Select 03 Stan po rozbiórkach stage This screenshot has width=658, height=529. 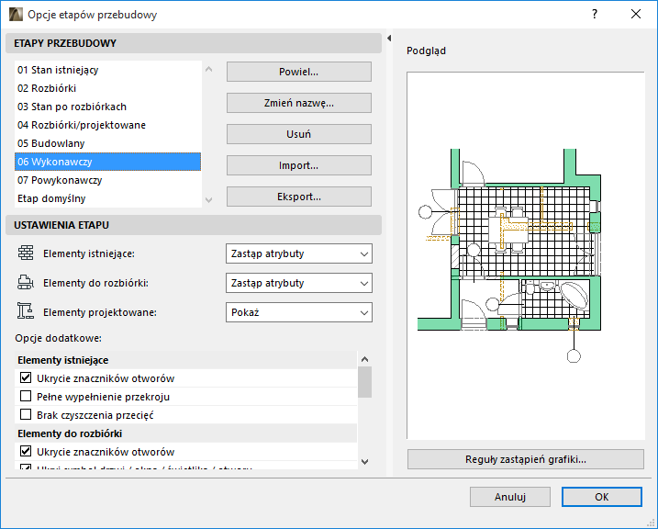(108, 107)
